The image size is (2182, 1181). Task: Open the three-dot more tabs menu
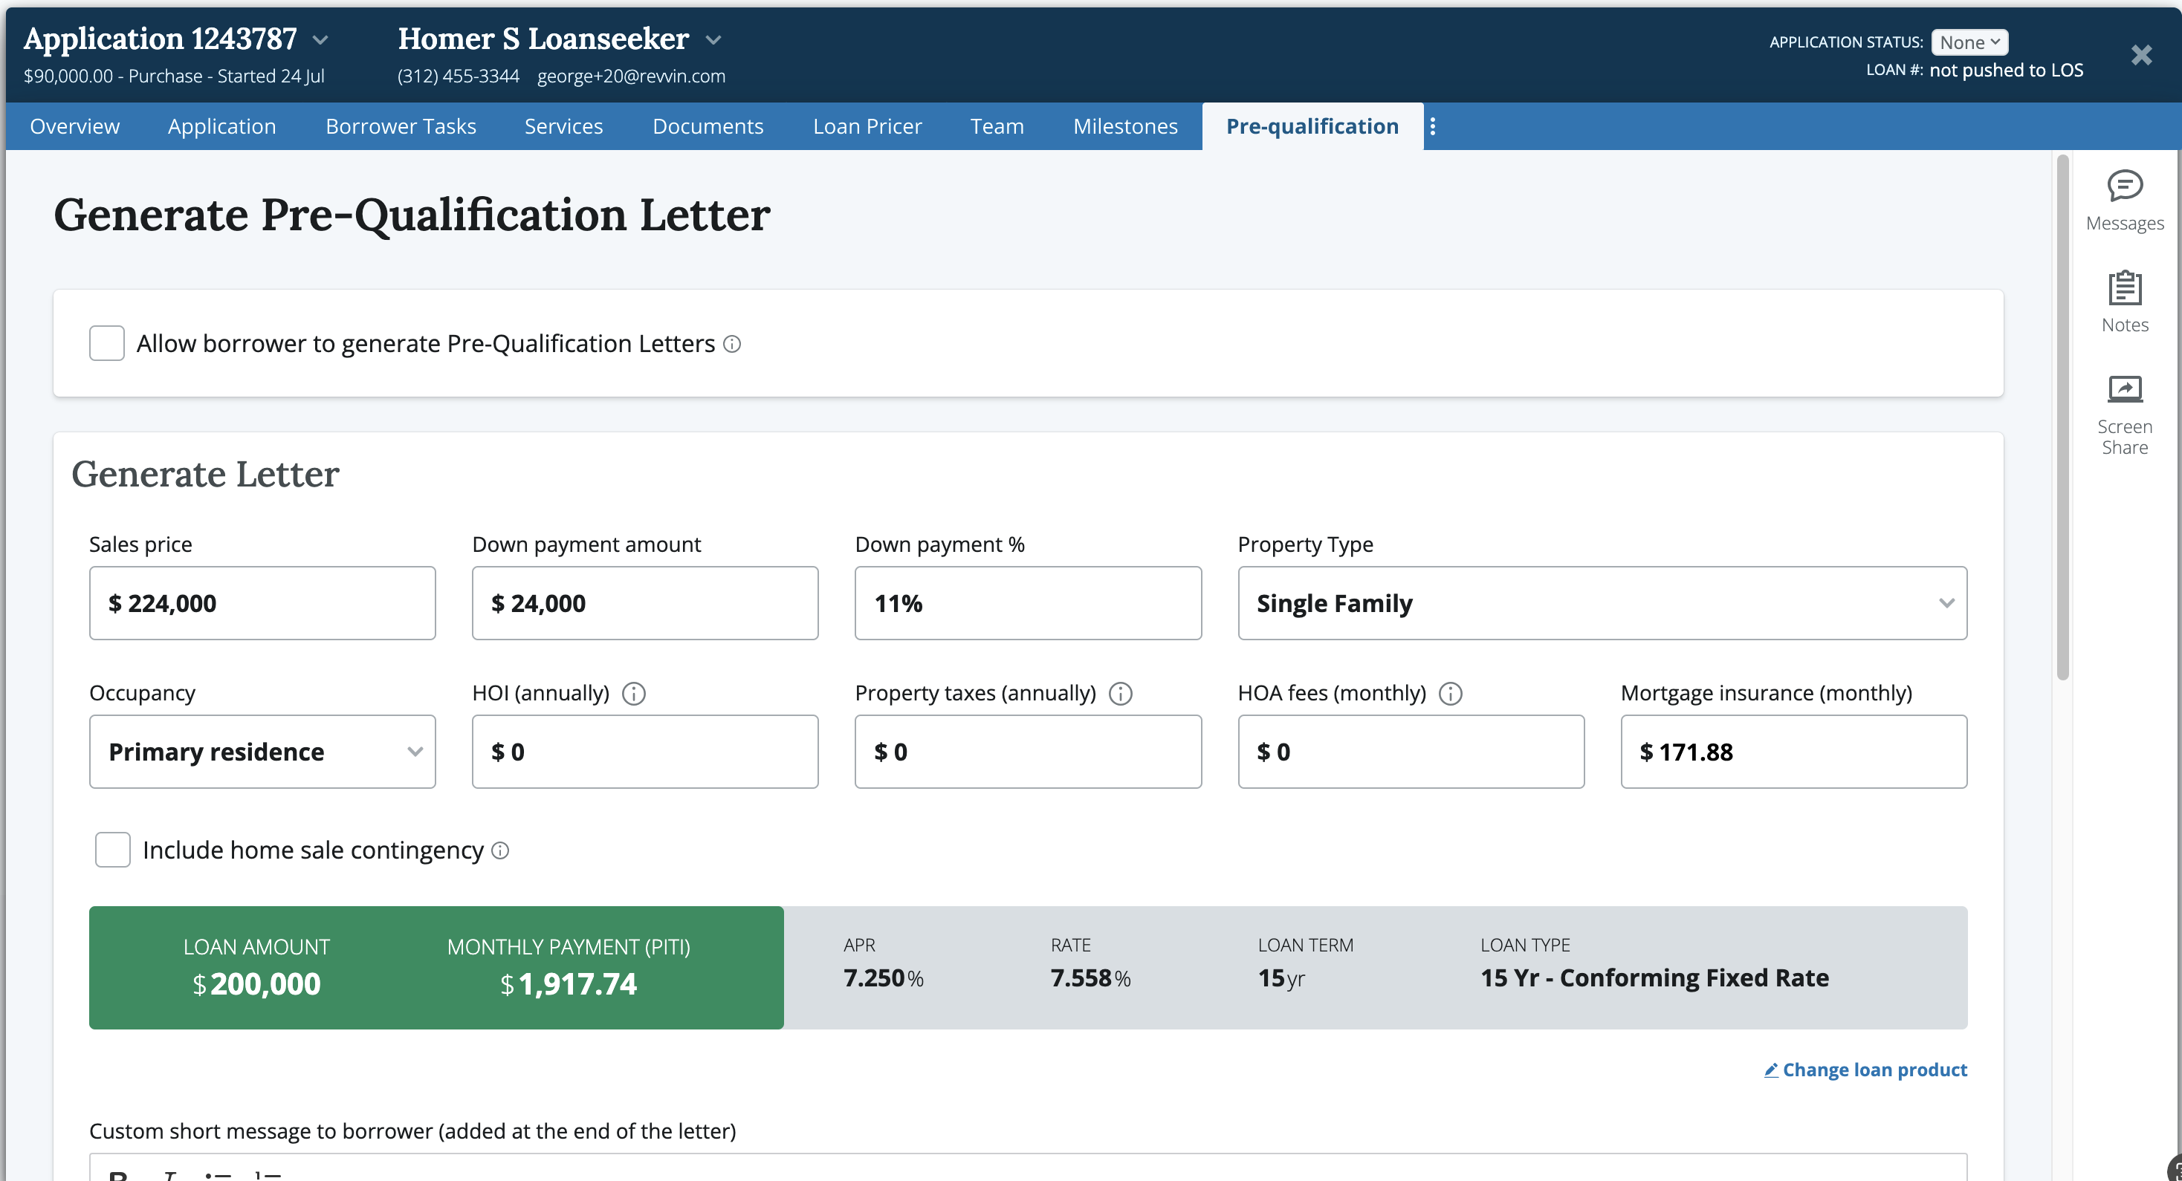(x=1432, y=126)
